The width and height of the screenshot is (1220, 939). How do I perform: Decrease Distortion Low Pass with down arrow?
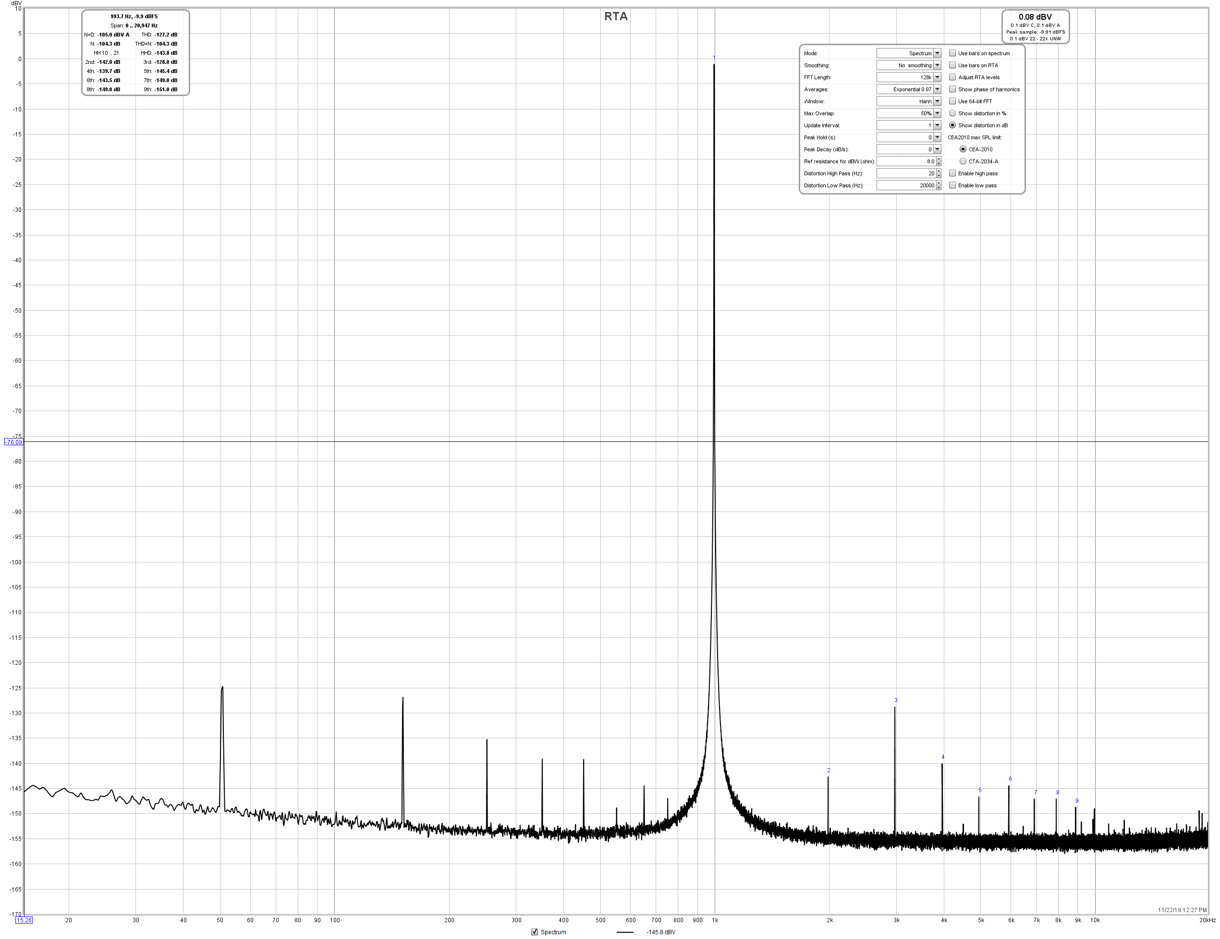click(939, 188)
